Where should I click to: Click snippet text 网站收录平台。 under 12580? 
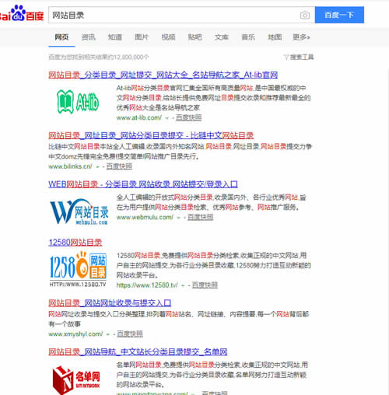[x=137, y=275]
